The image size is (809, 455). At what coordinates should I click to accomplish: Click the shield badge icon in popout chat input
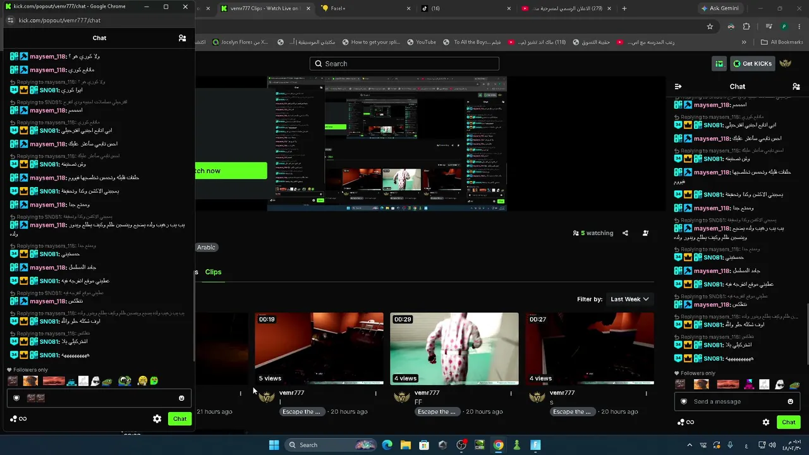(x=16, y=398)
